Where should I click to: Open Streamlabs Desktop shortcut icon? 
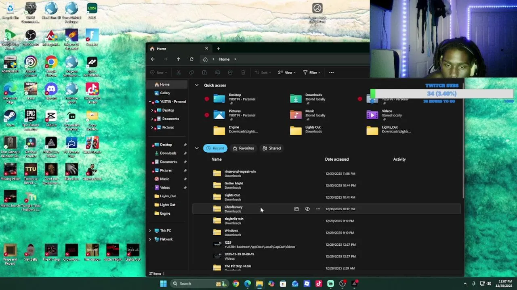click(x=71, y=120)
